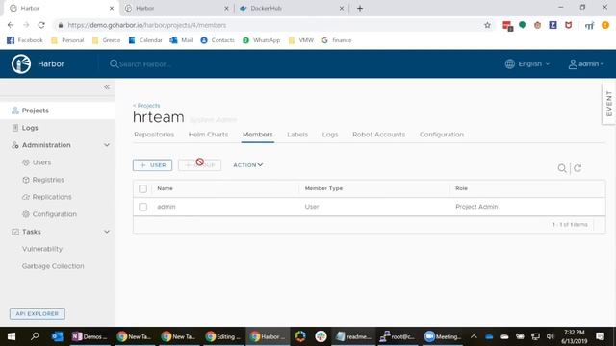Click the refresh members icon
Screen dimensions: 616x346
pos(577,168)
